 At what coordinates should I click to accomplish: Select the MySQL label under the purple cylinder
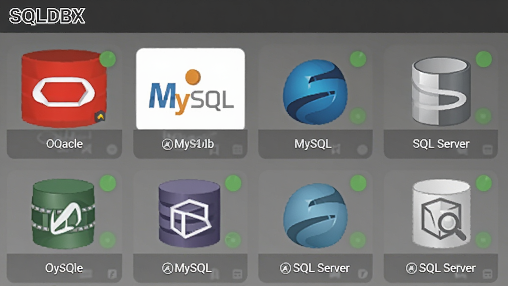193,268
